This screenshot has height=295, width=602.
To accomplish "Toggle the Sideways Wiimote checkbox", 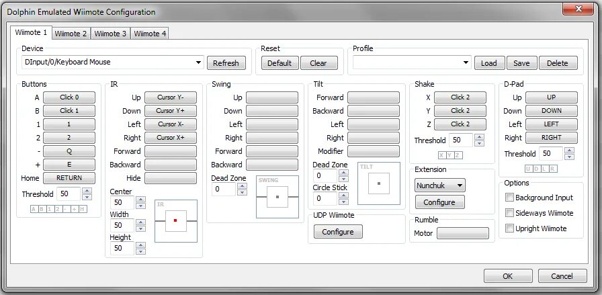I will point(509,213).
